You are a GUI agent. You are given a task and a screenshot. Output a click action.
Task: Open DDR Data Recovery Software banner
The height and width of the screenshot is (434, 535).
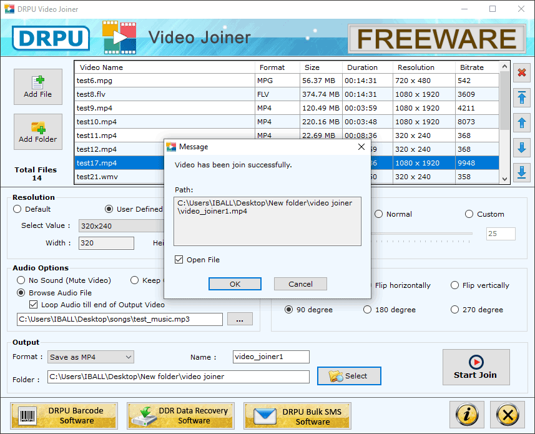[x=181, y=415]
